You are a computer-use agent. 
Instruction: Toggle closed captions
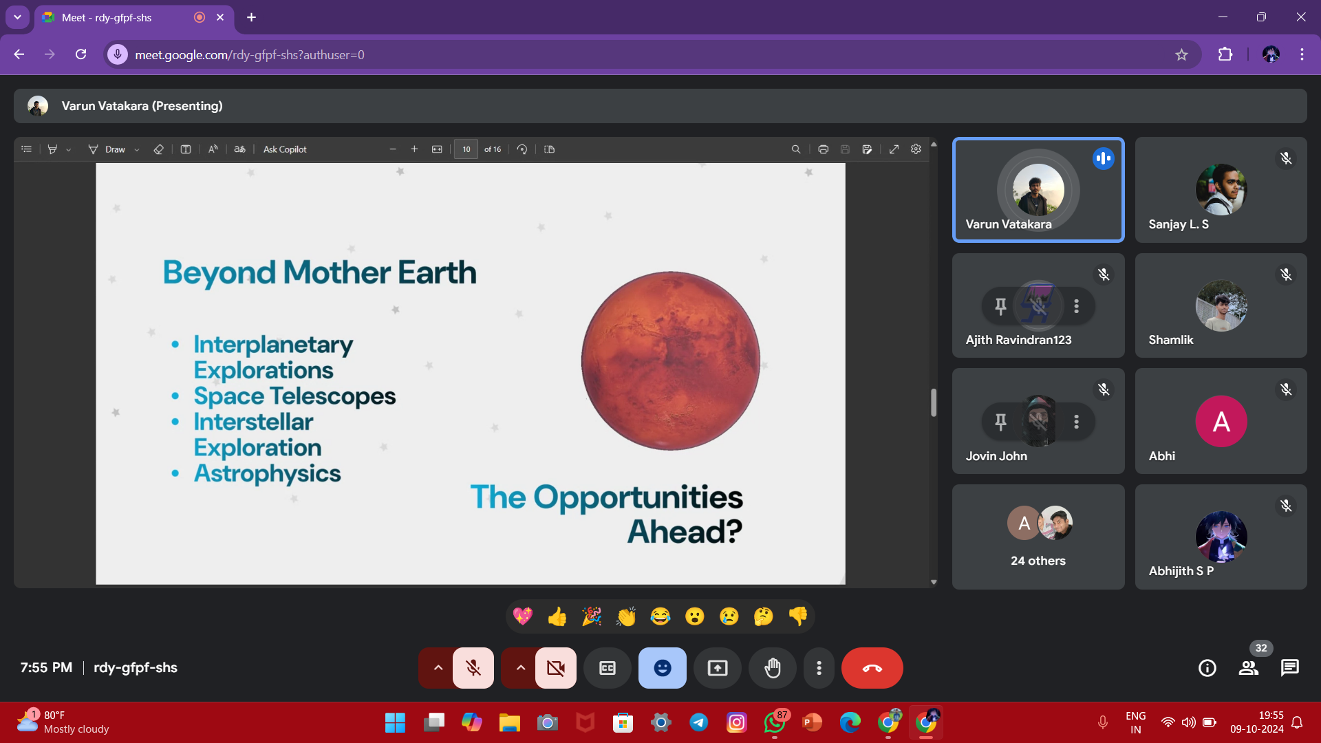[x=607, y=668]
